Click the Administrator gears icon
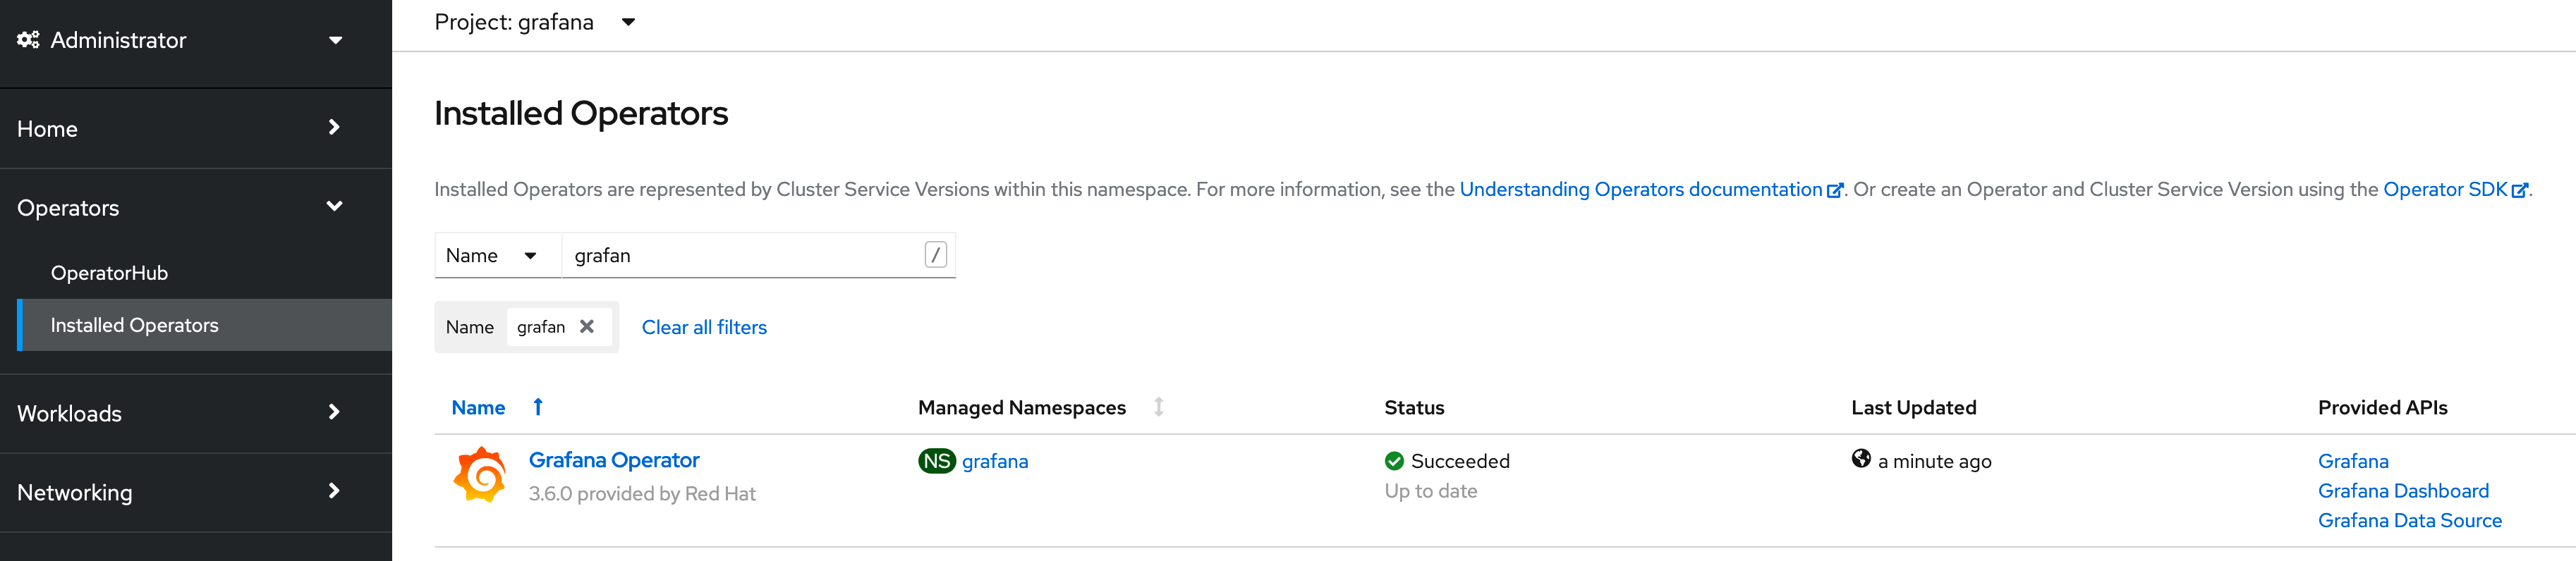 (28, 40)
